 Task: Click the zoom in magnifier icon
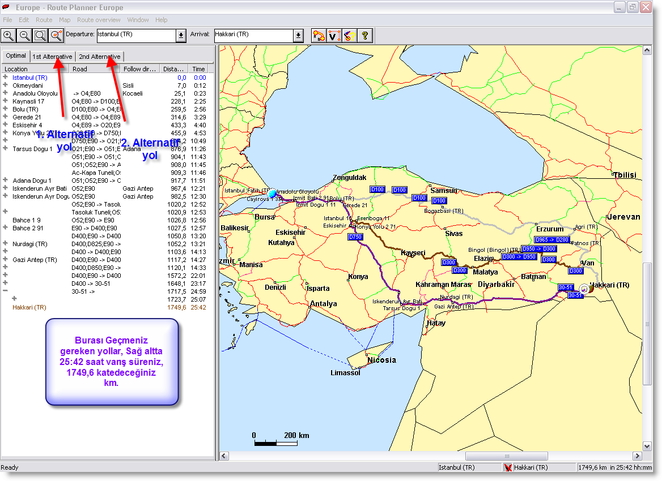pyautogui.click(x=9, y=36)
